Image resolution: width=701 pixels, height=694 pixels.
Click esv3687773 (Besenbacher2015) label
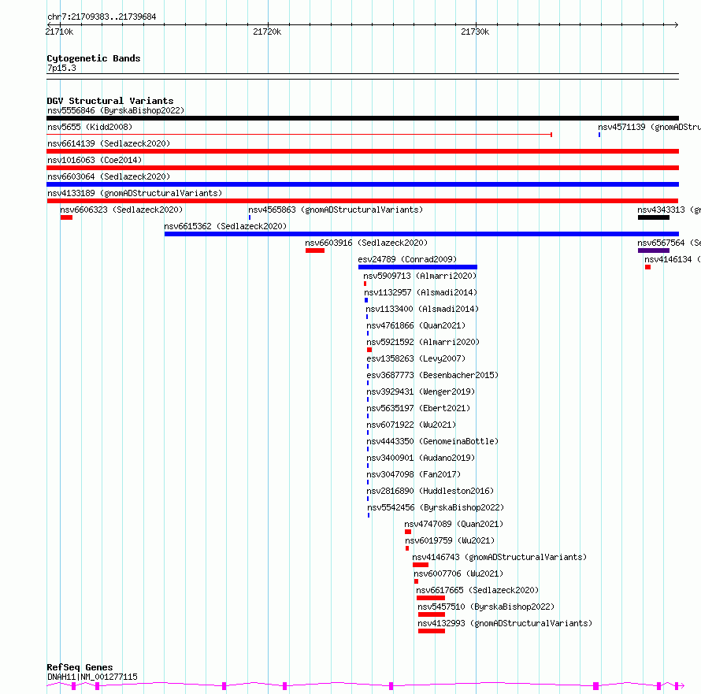coord(432,375)
